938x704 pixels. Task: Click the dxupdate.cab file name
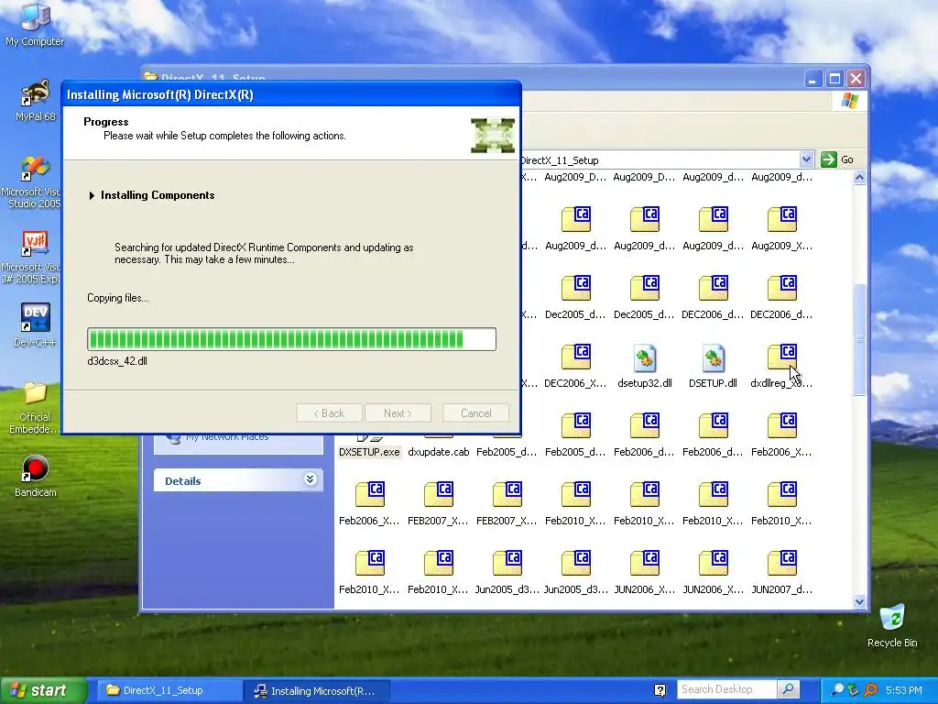439,452
